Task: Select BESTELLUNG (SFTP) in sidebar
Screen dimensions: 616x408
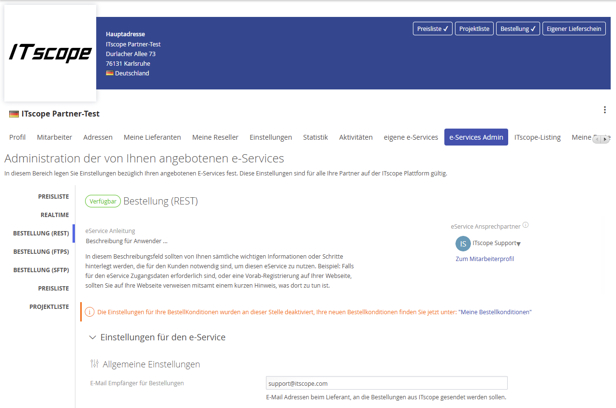Action: click(x=41, y=270)
